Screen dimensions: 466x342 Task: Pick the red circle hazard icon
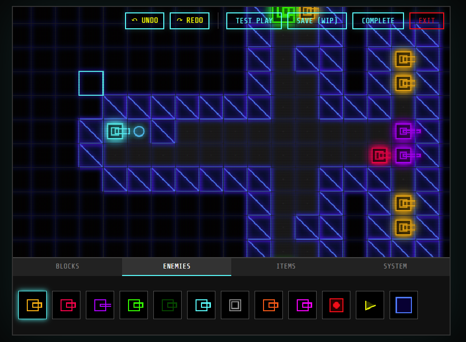(336, 305)
